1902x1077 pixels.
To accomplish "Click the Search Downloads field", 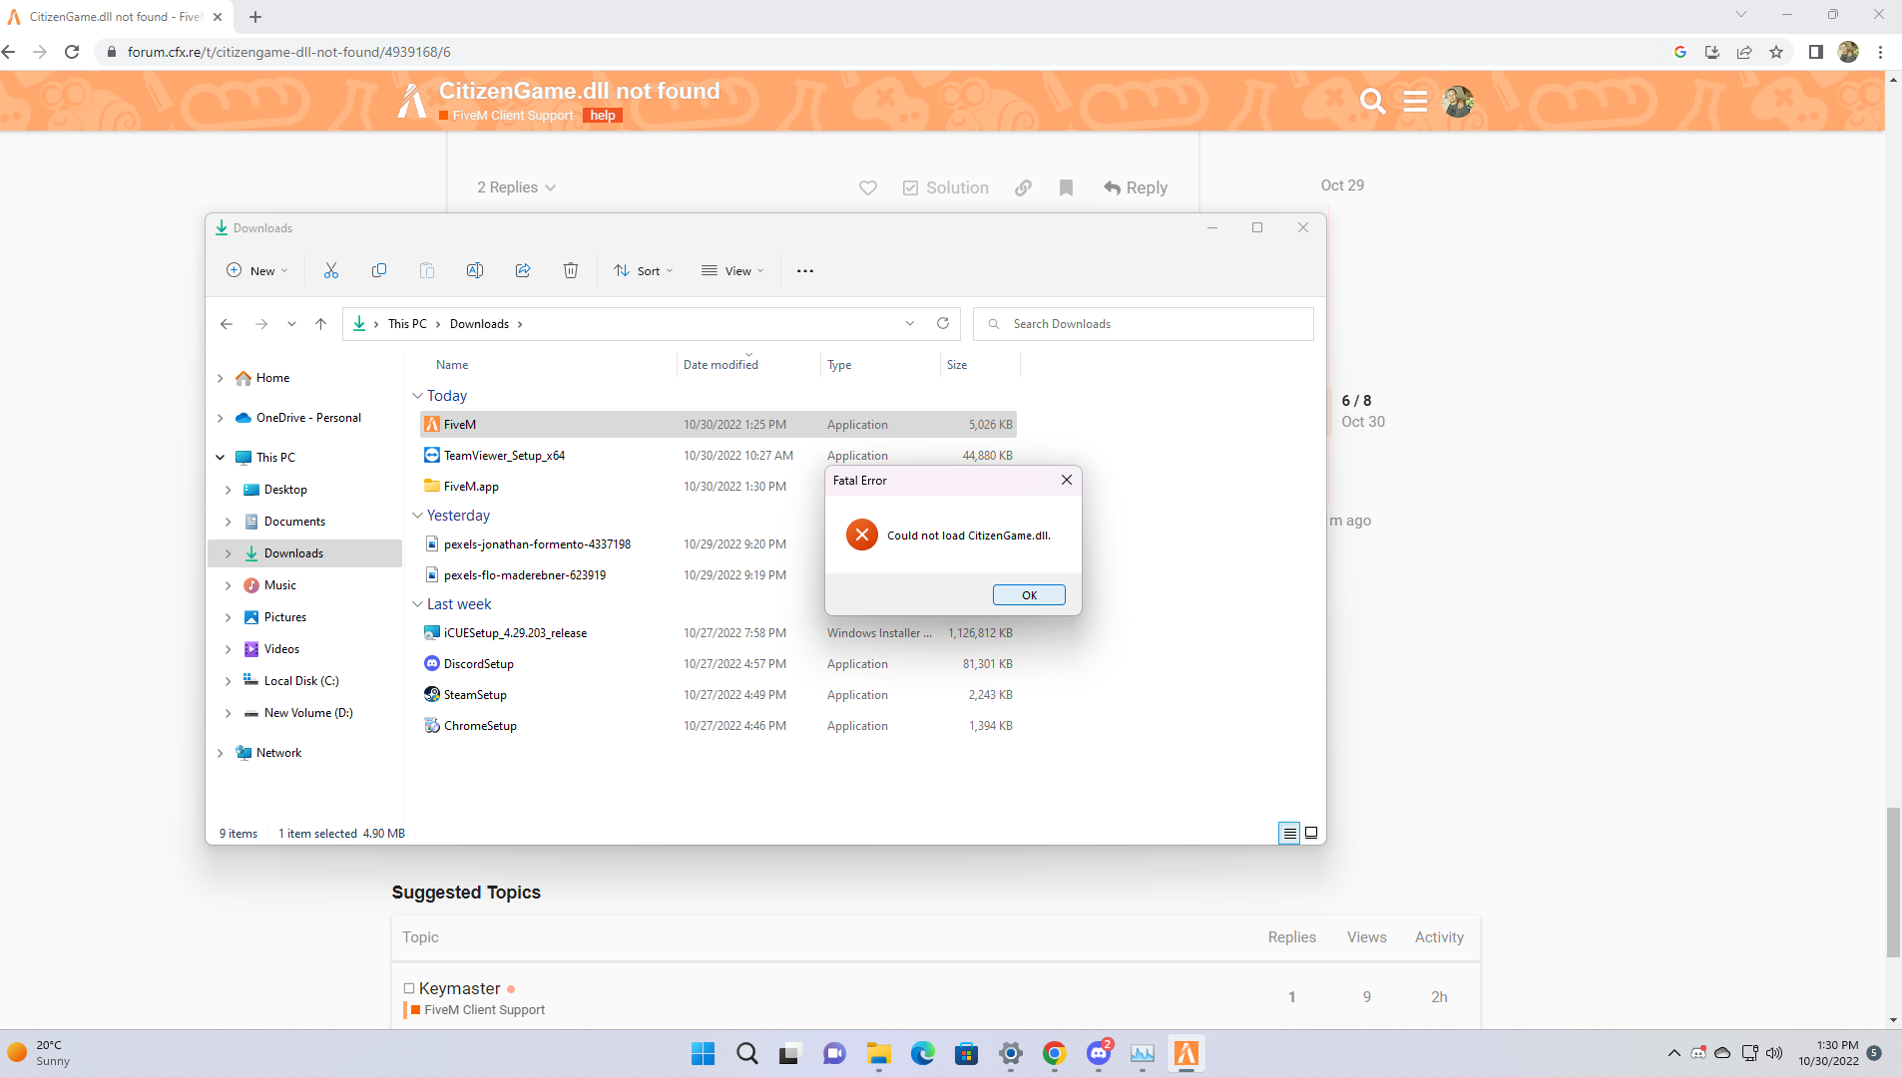I will click(x=1143, y=324).
